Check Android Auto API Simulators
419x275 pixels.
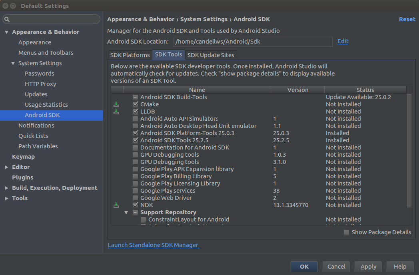[x=136, y=119]
